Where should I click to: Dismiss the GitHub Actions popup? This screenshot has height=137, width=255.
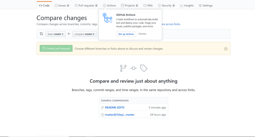click(142, 34)
